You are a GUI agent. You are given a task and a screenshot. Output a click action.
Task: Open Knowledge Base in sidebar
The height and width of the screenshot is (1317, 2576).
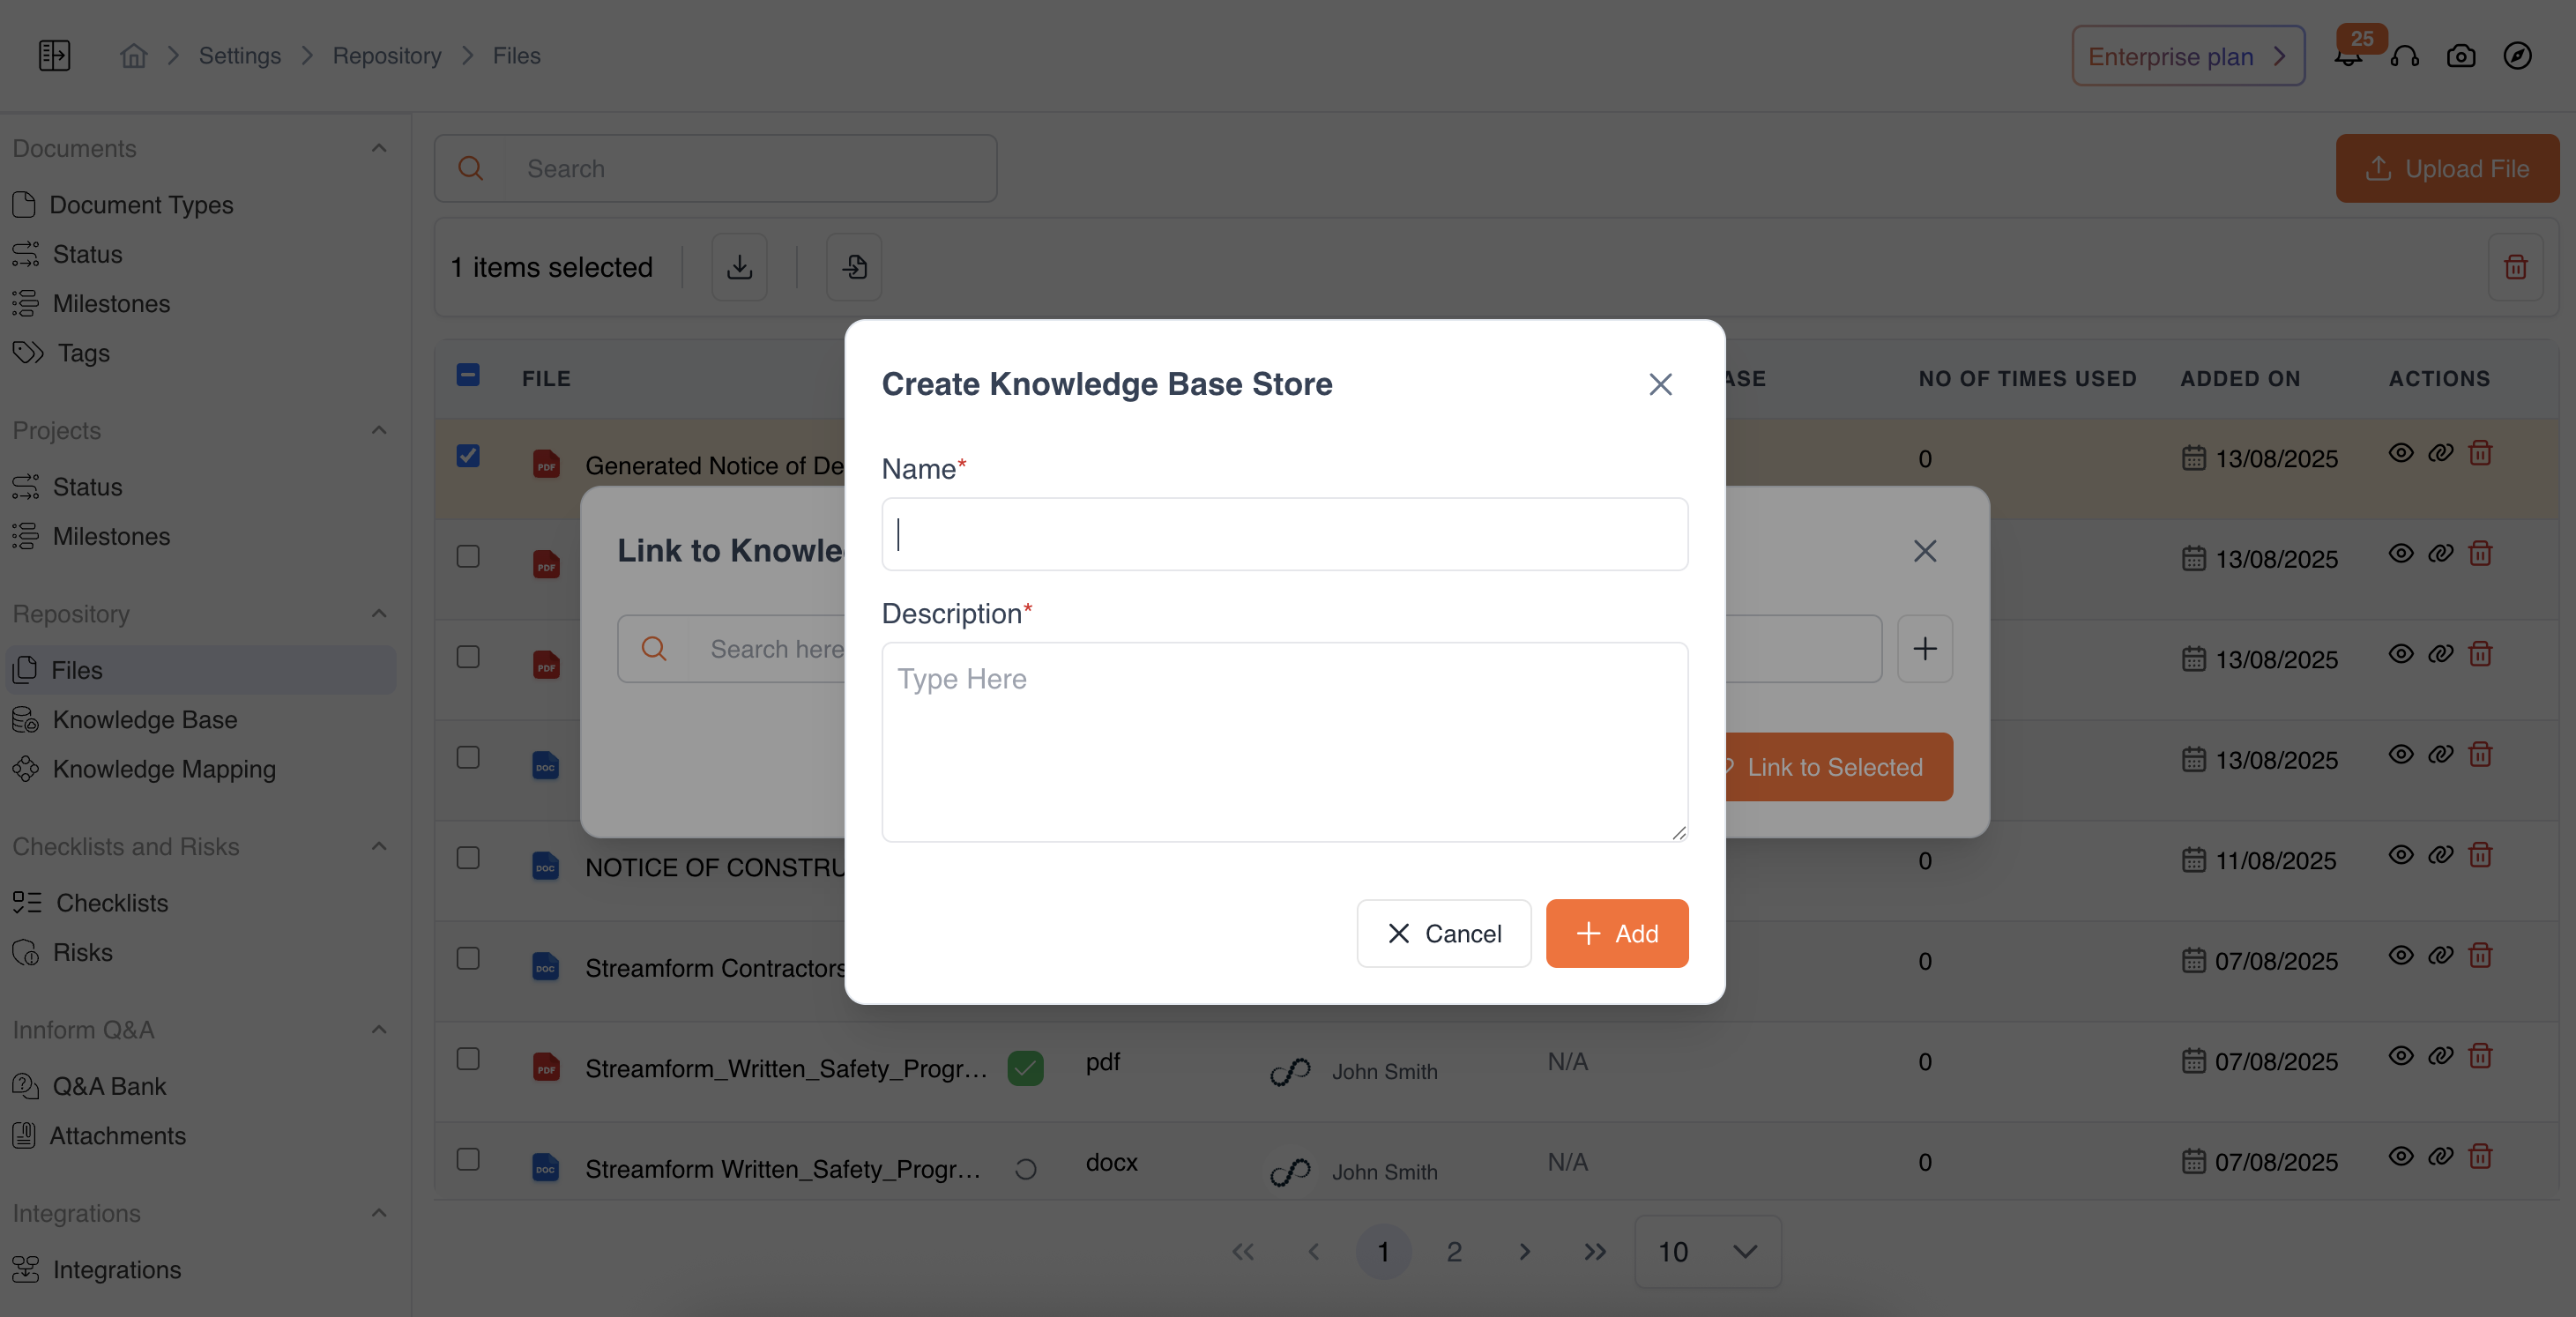point(144,720)
